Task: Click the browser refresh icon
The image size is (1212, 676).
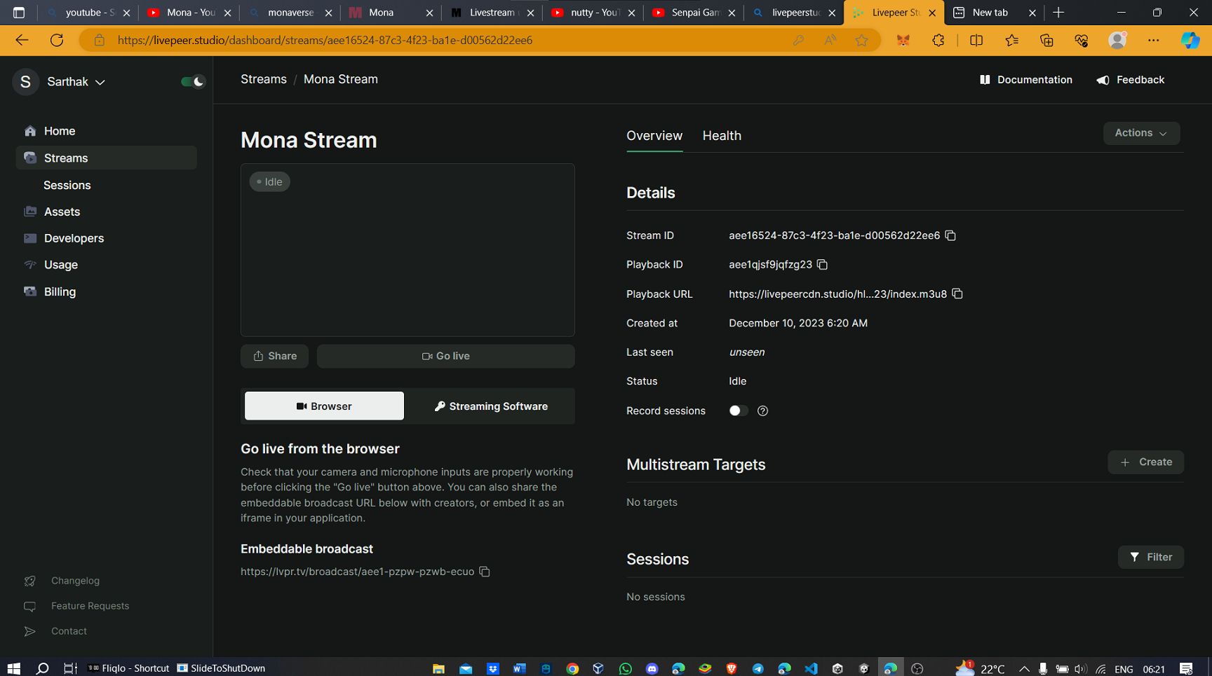Action: click(x=57, y=40)
